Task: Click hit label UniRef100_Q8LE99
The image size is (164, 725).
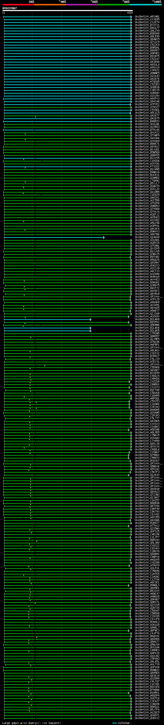Action: 147,36
